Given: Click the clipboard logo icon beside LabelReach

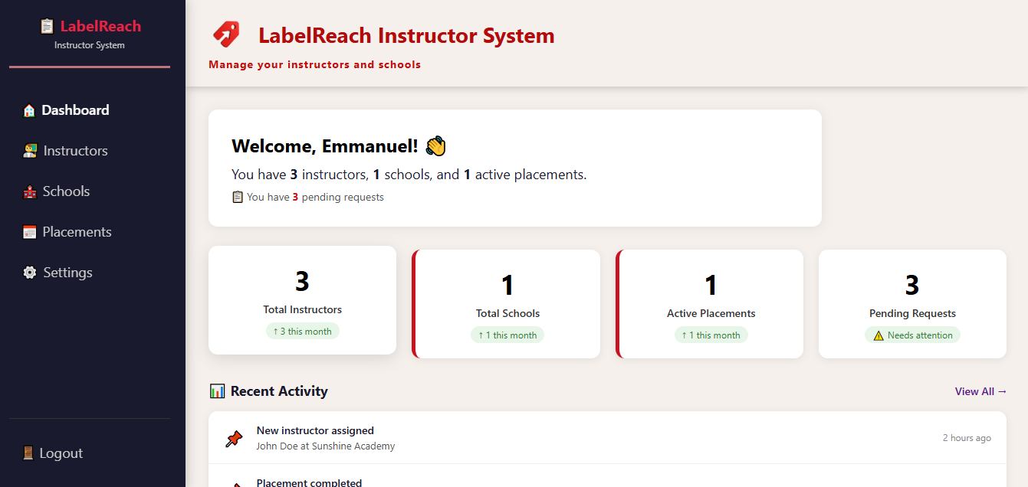Looking at the screenshot, I should click(x=47, y=26).
